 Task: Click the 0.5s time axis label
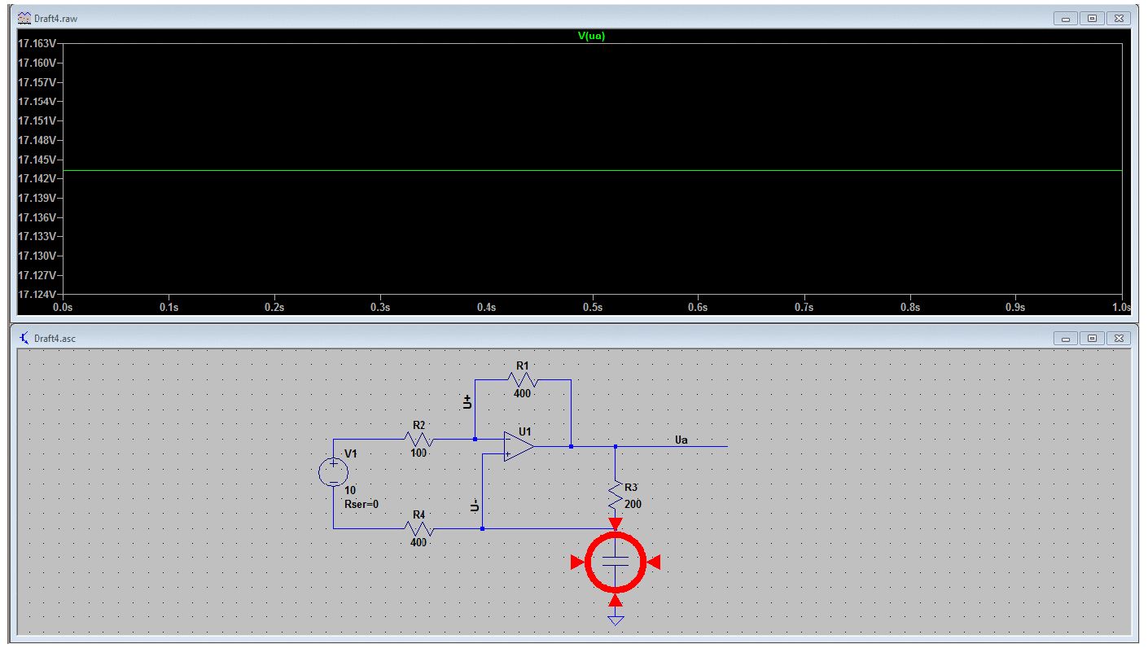pos(592,307)
